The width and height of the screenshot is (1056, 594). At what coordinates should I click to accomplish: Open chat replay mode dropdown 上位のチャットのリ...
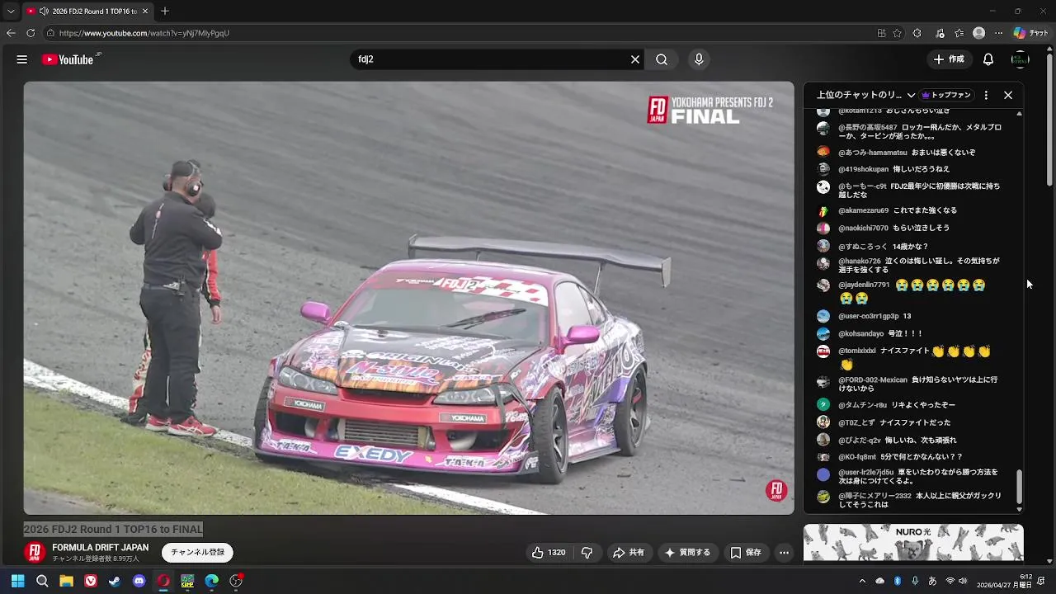(865, 95)
